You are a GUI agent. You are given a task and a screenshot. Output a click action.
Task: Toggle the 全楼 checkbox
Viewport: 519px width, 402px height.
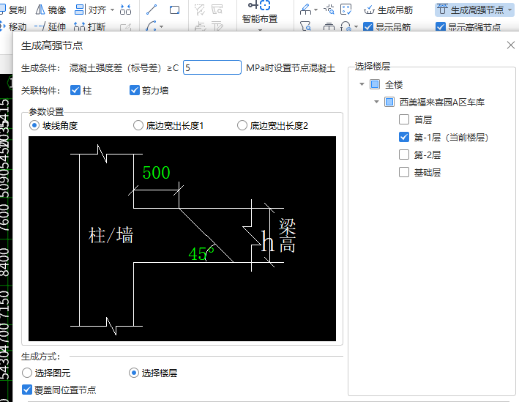(x=375, y=84)
